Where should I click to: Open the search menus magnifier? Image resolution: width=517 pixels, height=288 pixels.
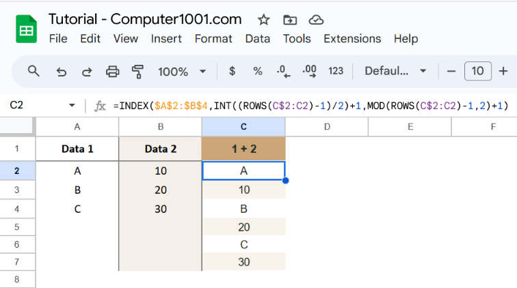point(34,71)
